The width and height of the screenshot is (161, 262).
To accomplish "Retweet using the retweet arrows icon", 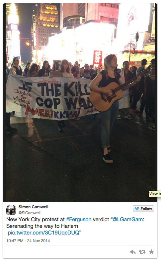I will coord(142,252).
